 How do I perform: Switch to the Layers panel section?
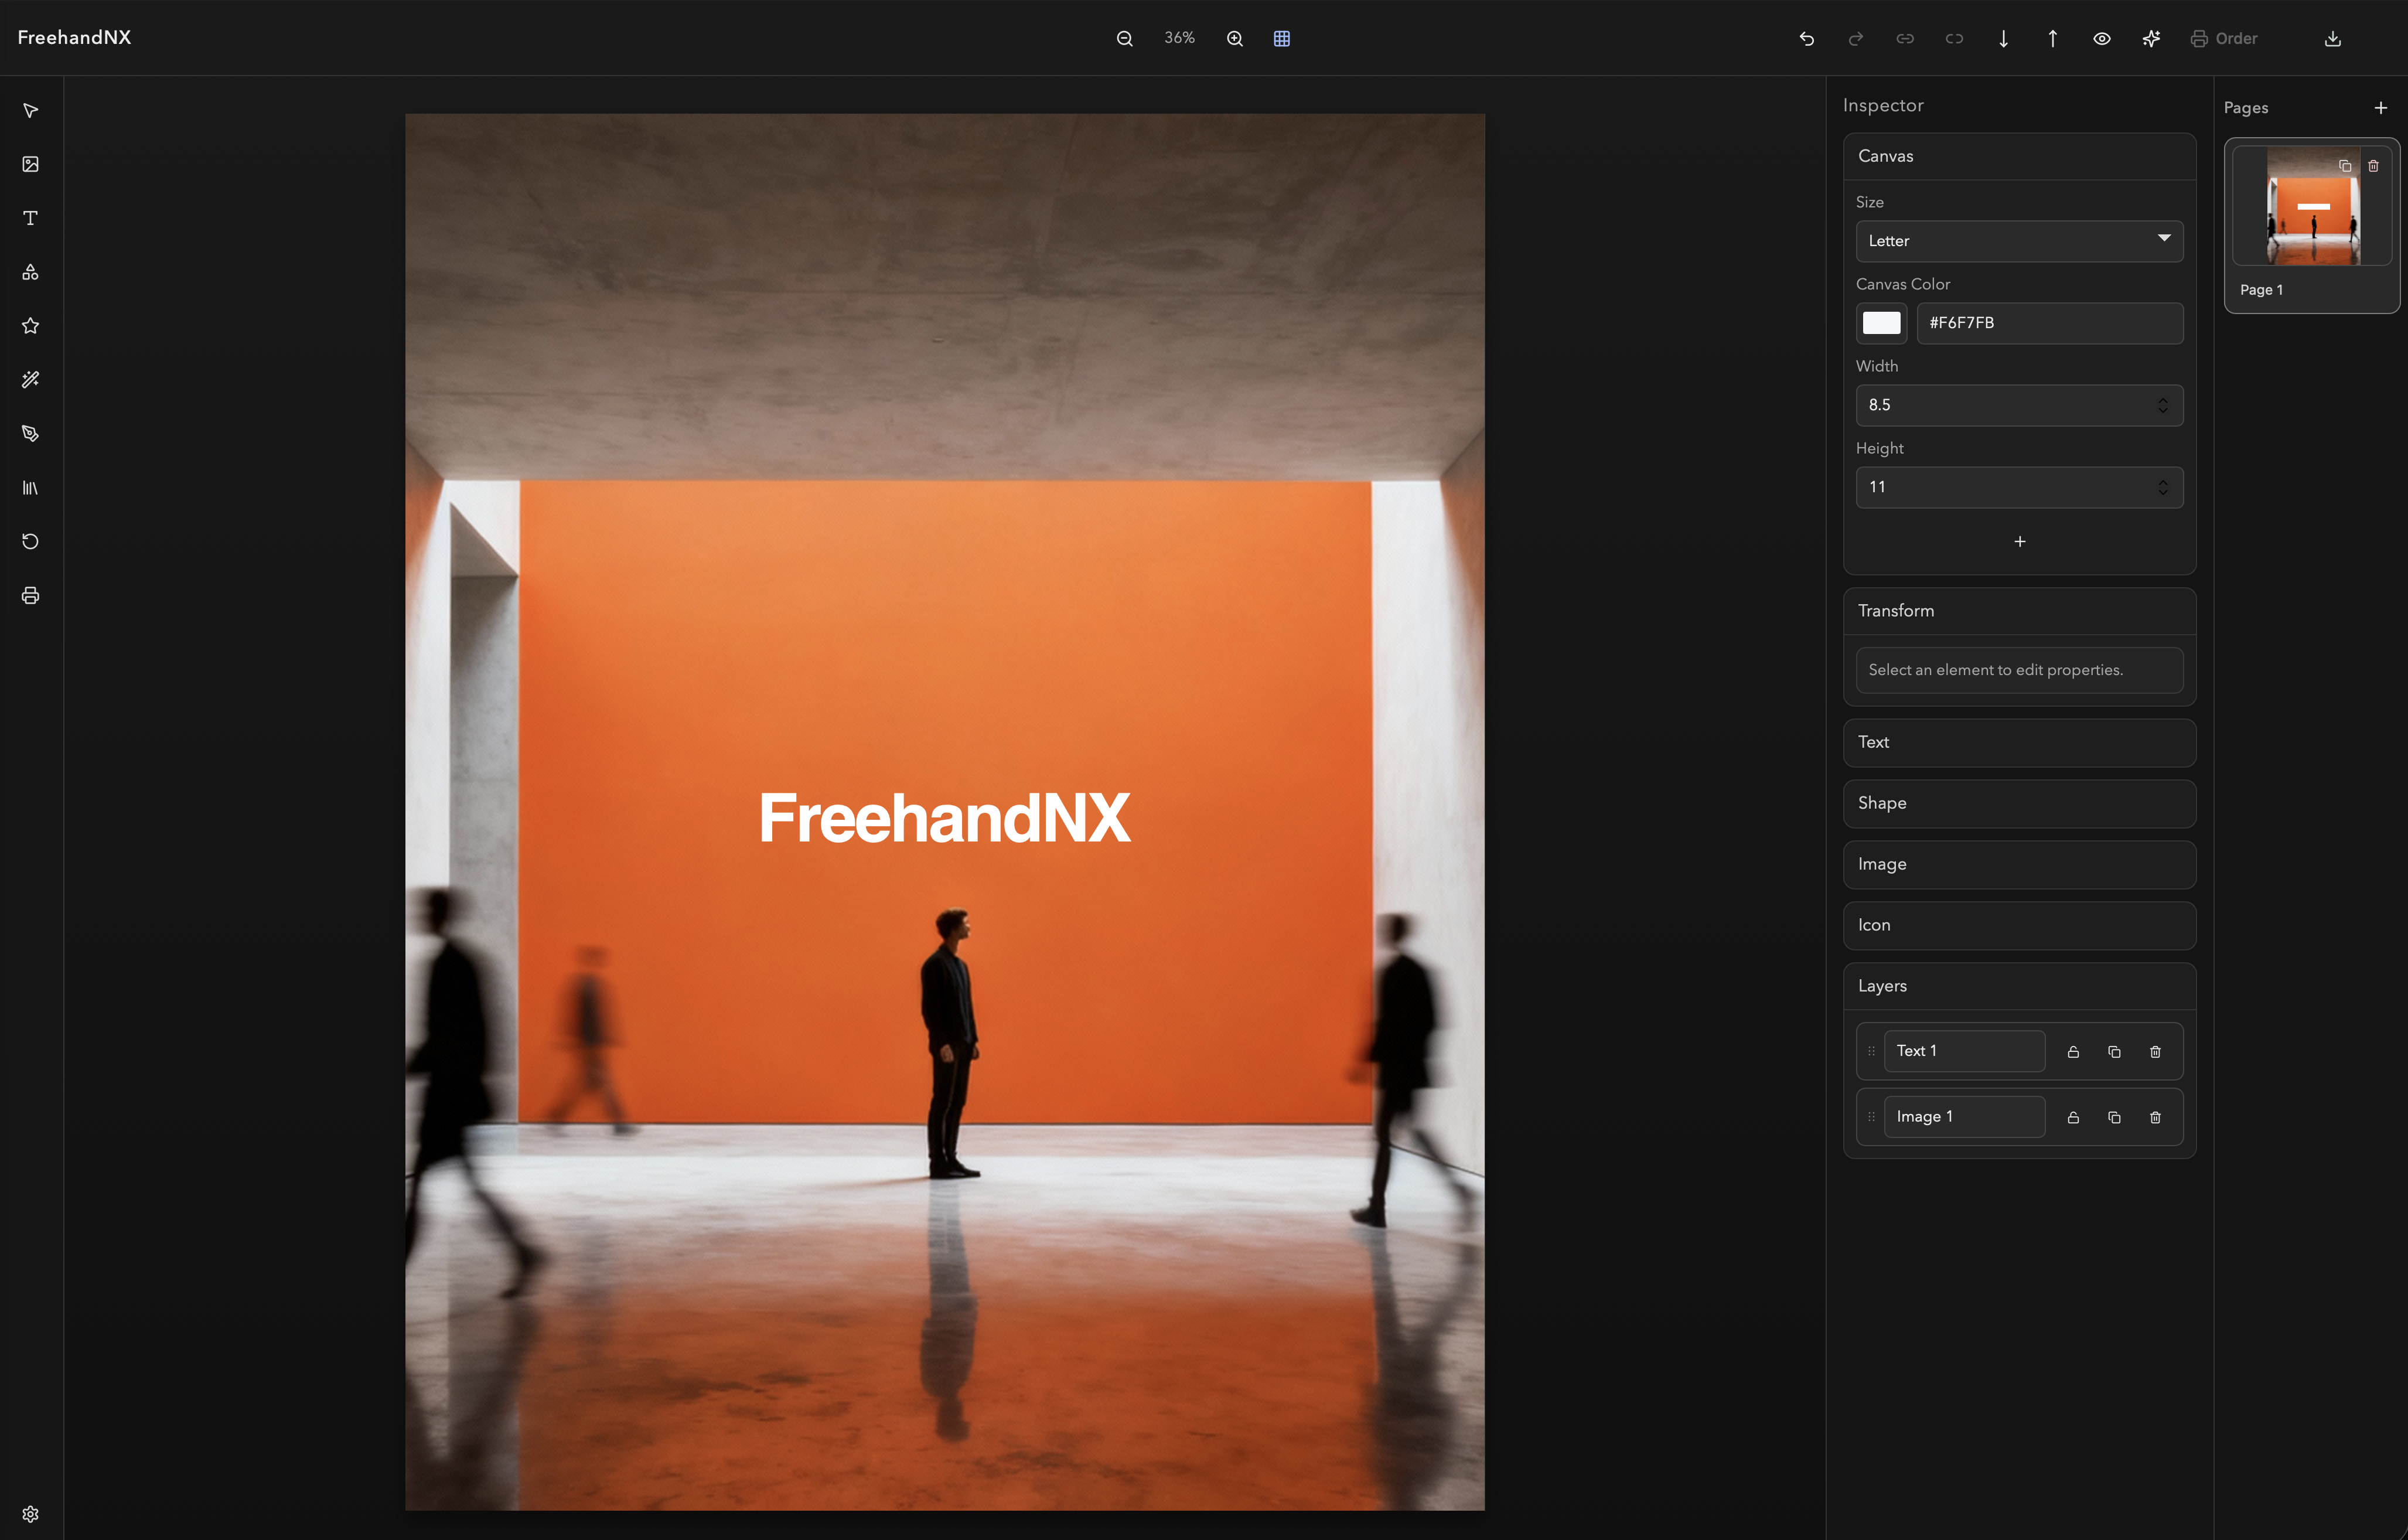coord(2018,986)
